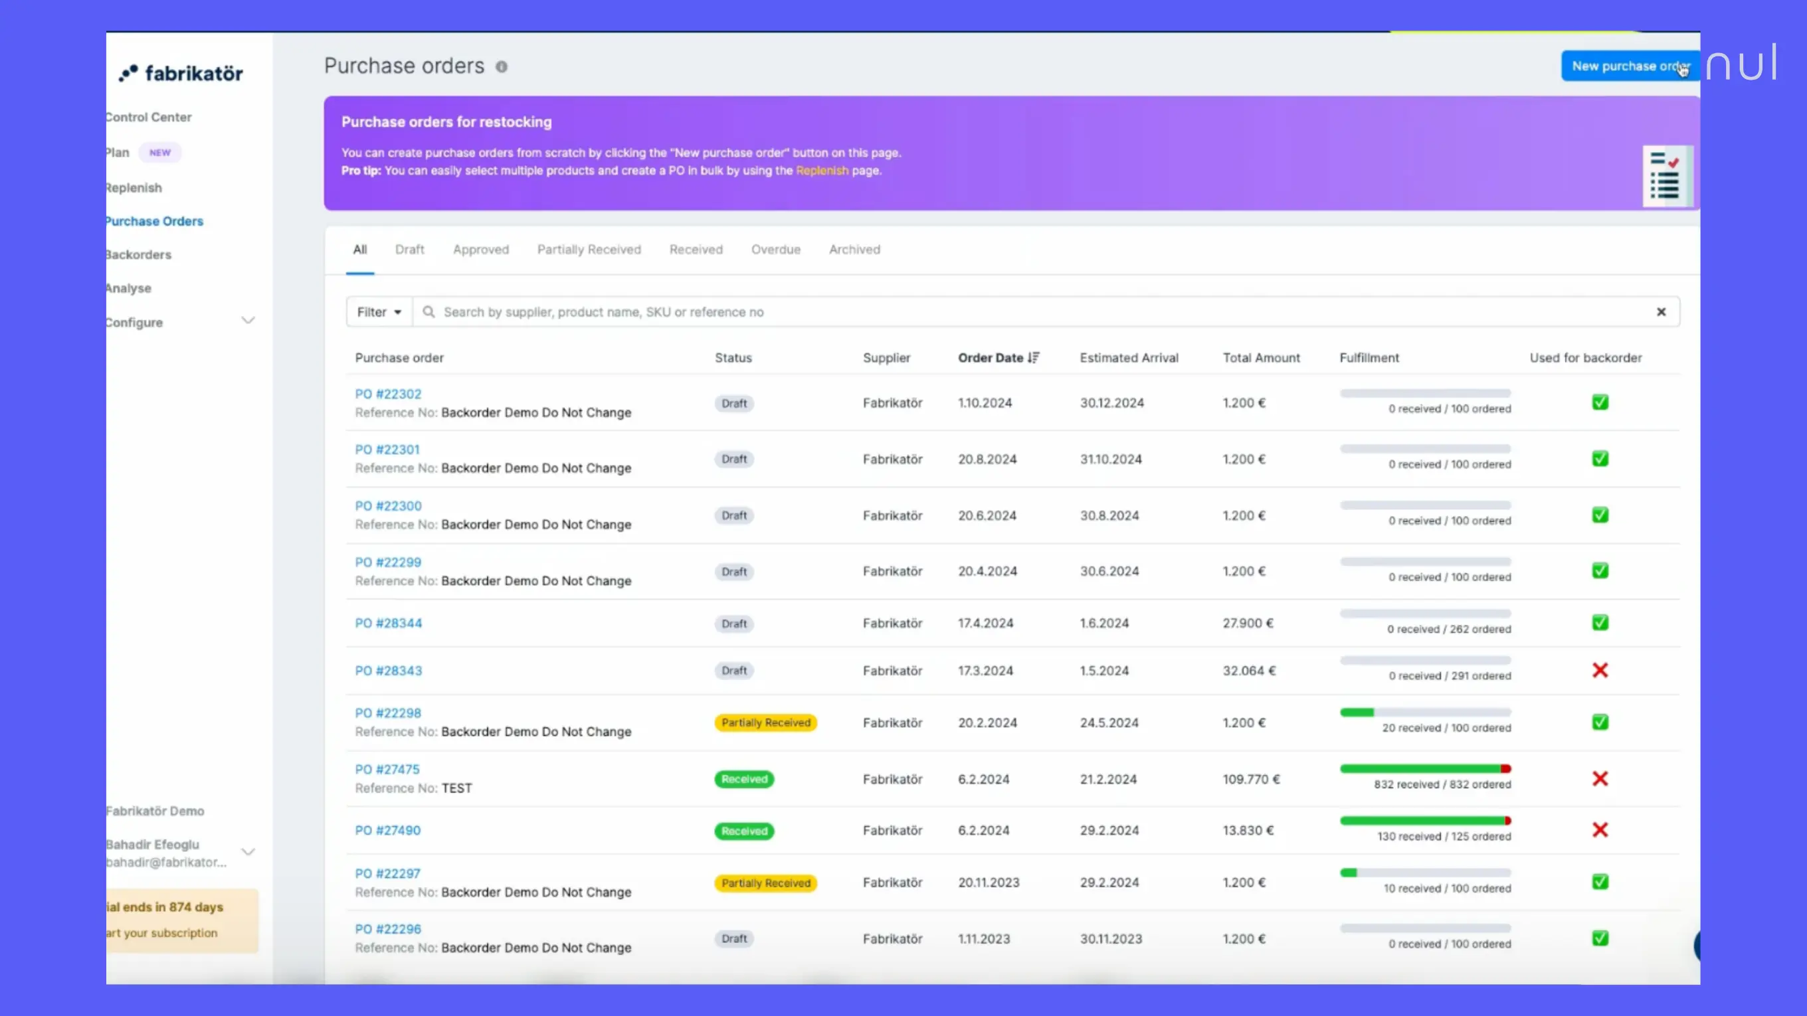Sort by Order Date sort icon
The image size is (1807, 1016).
click(x=1033, y=358)
